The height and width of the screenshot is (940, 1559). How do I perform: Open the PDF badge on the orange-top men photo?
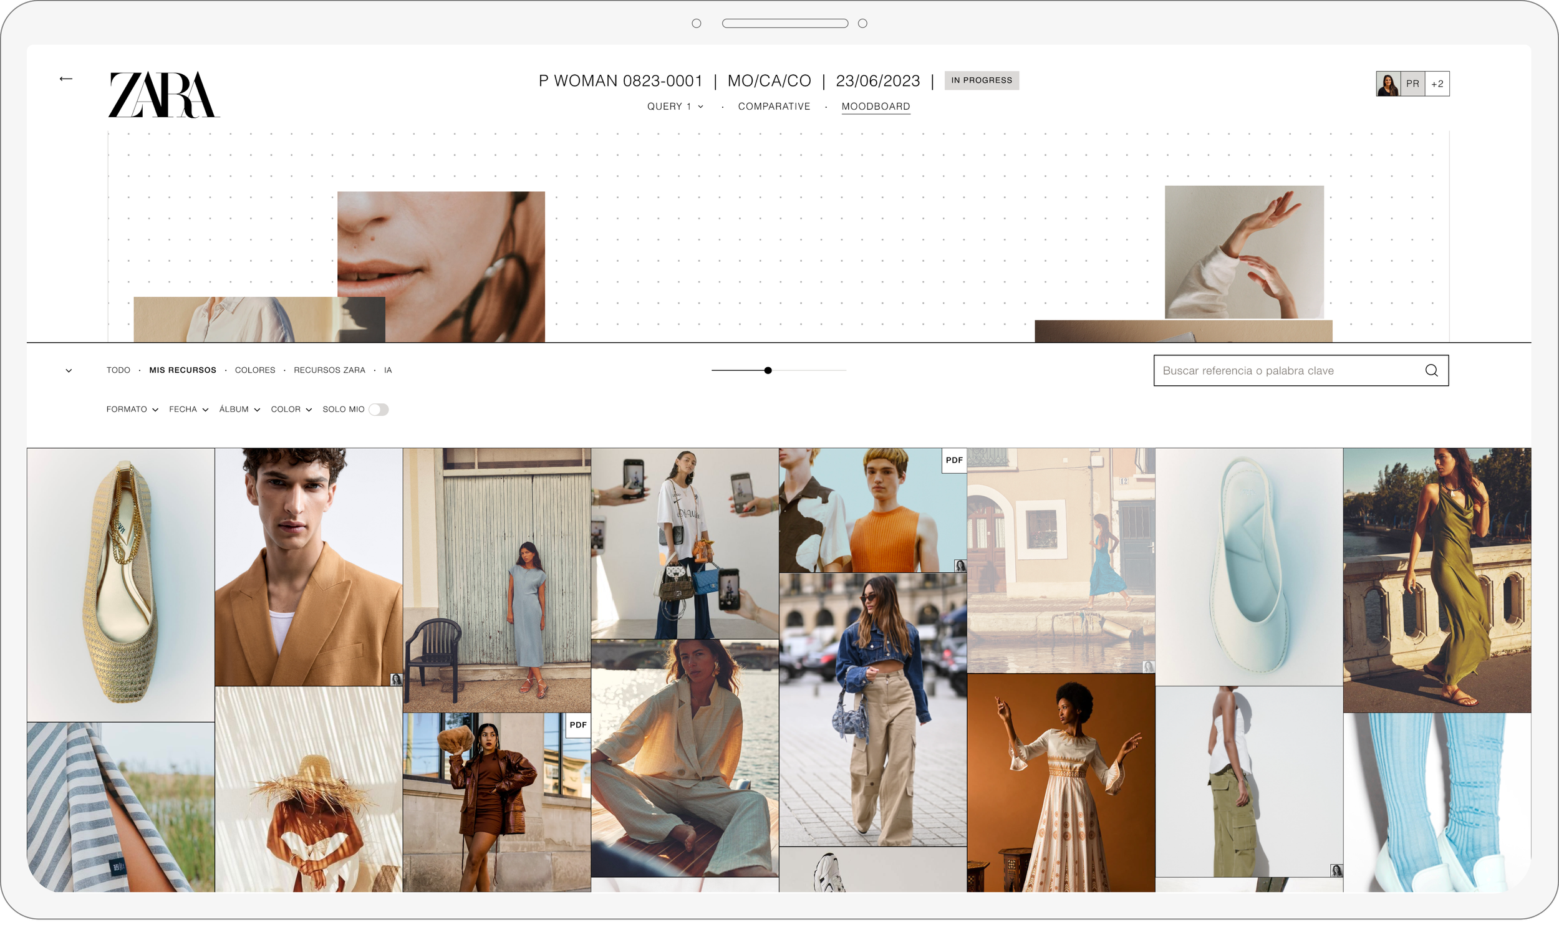[x=954, y=460]
